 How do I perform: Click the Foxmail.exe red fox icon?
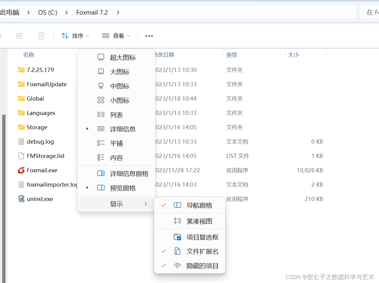pos(21,170)
